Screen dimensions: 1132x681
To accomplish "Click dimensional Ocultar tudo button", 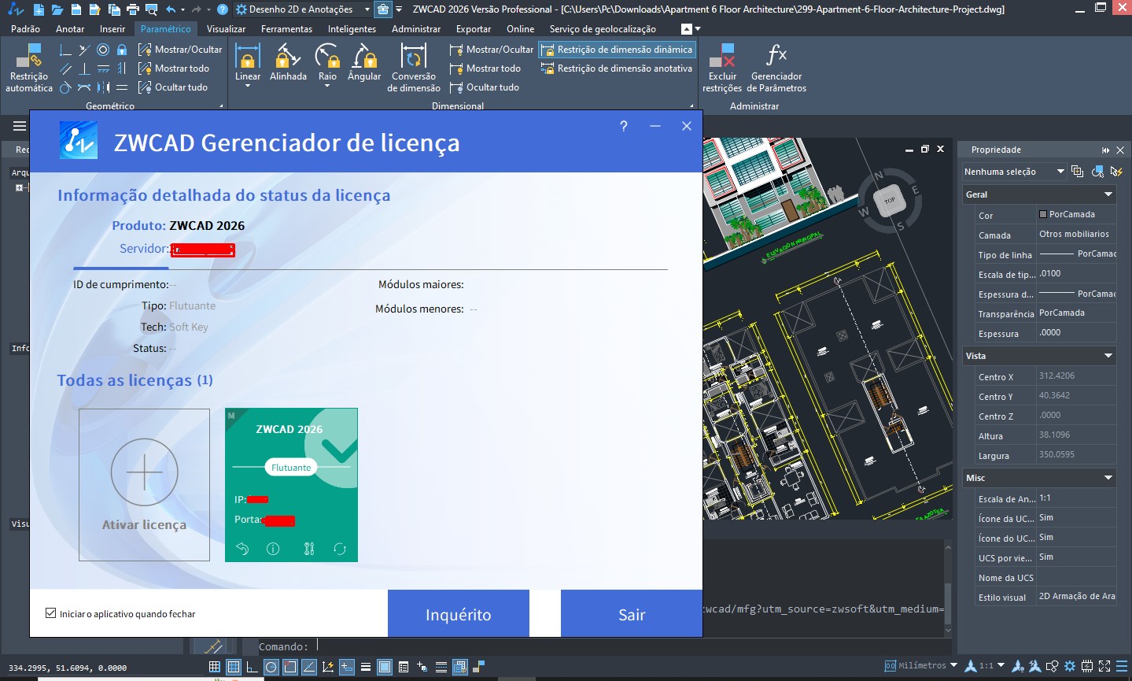I will click(x=485, y=87).
